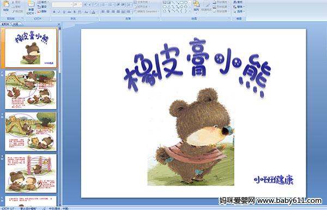Viewport: 327px width, 210px height.
Task: Select the Slides tab in the side pane
Action: coord(5,25)
